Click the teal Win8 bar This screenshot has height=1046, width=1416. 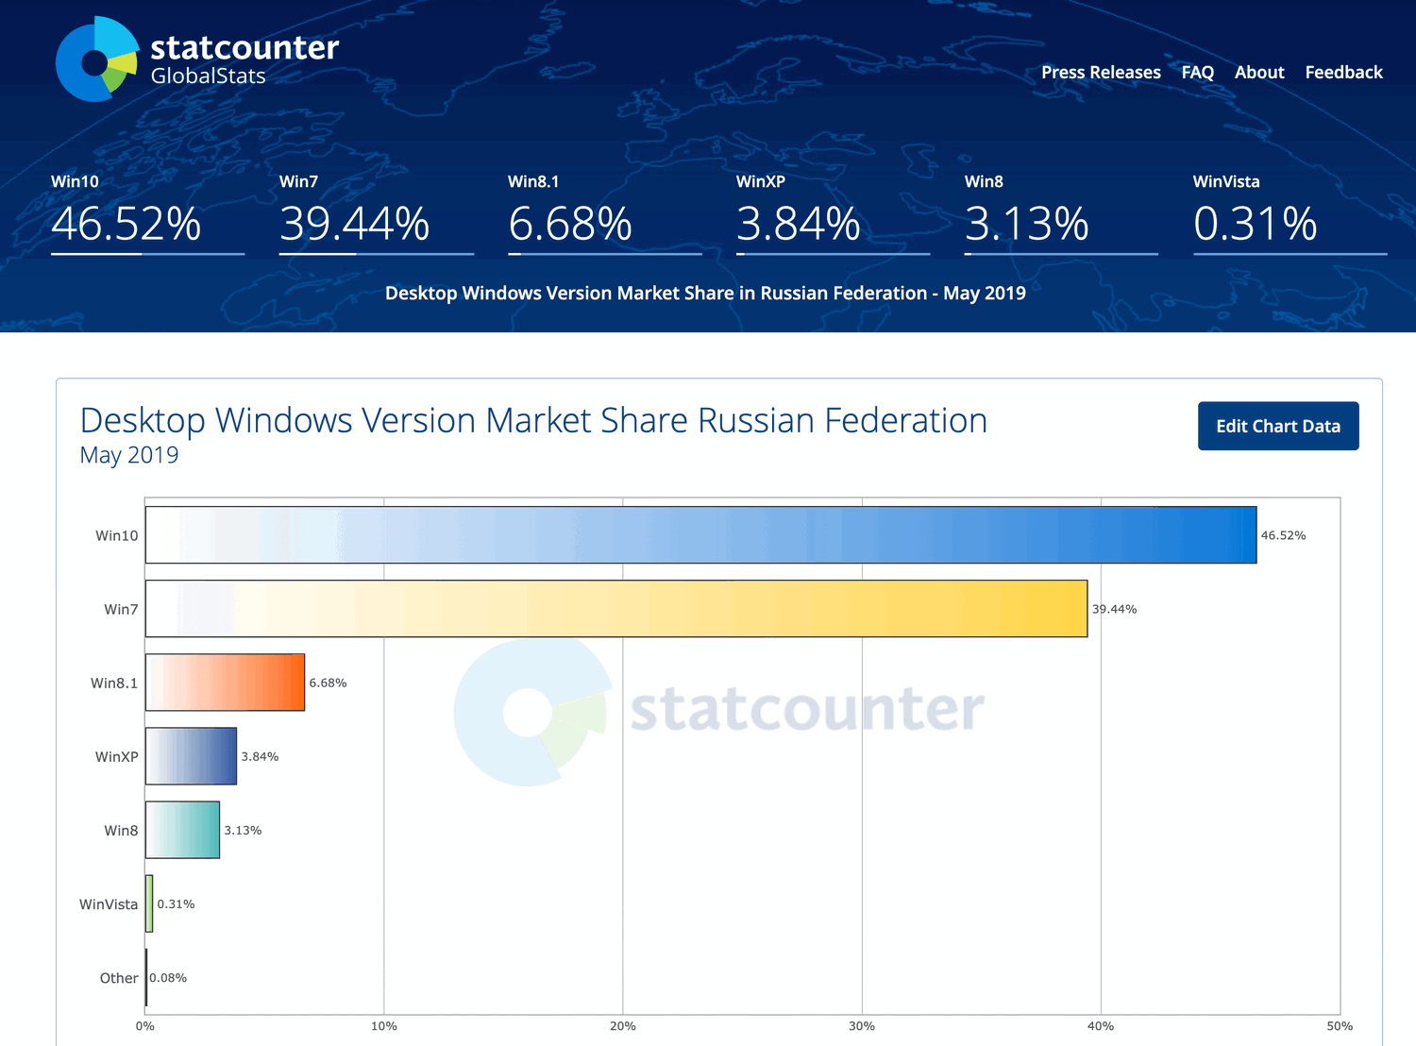(x=181, y=830)
